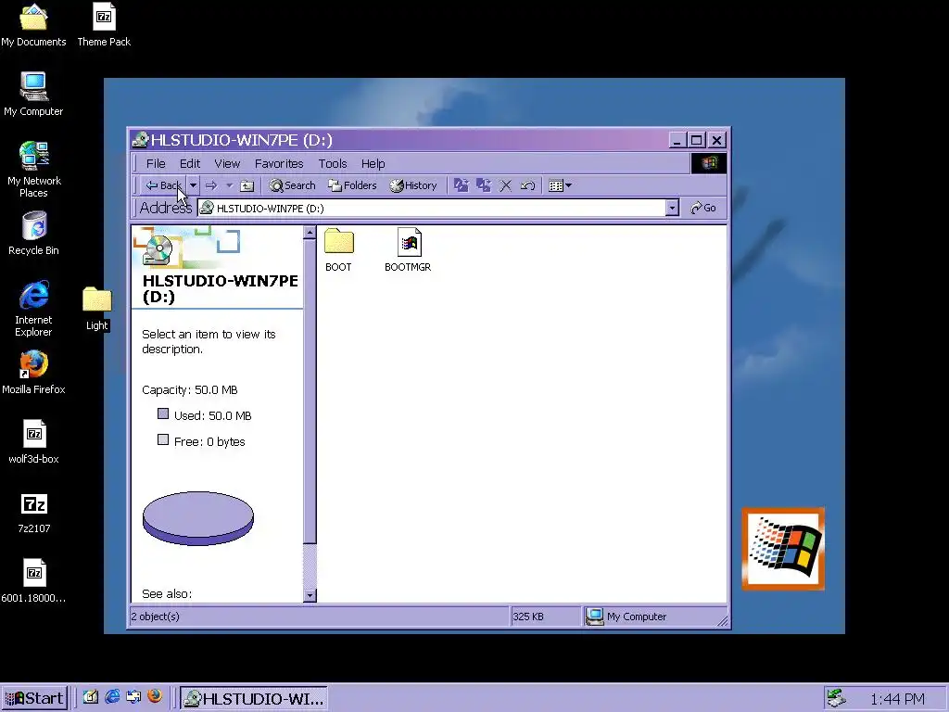The width and height of the screenshot is (949, 712).
Task: Launch Firefox from Quick Launch
Action: click(155, 696)
